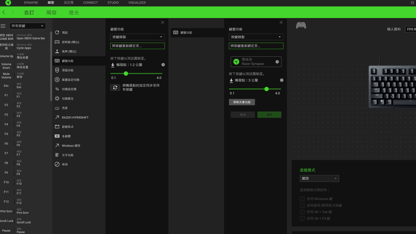Click left panel 將按鍵重新綁定至 input field

(138, 46)
